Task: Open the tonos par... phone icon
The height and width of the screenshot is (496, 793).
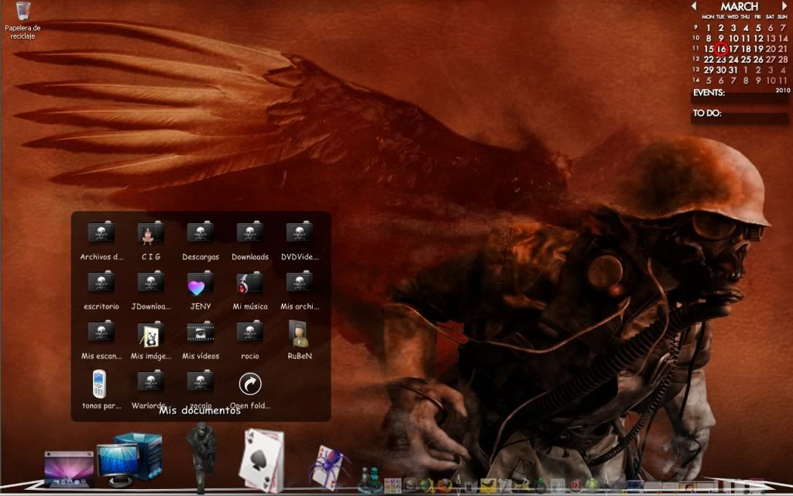Action: coord(101,390)
